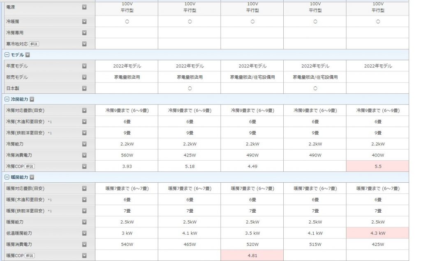Click the arrow icon in 電源 row
Viewport: 421px width, 261px height.
click(84, 7)
